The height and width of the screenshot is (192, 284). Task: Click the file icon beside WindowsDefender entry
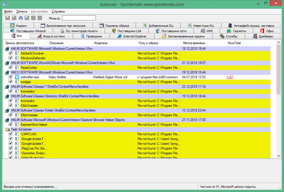click(17, 58)
